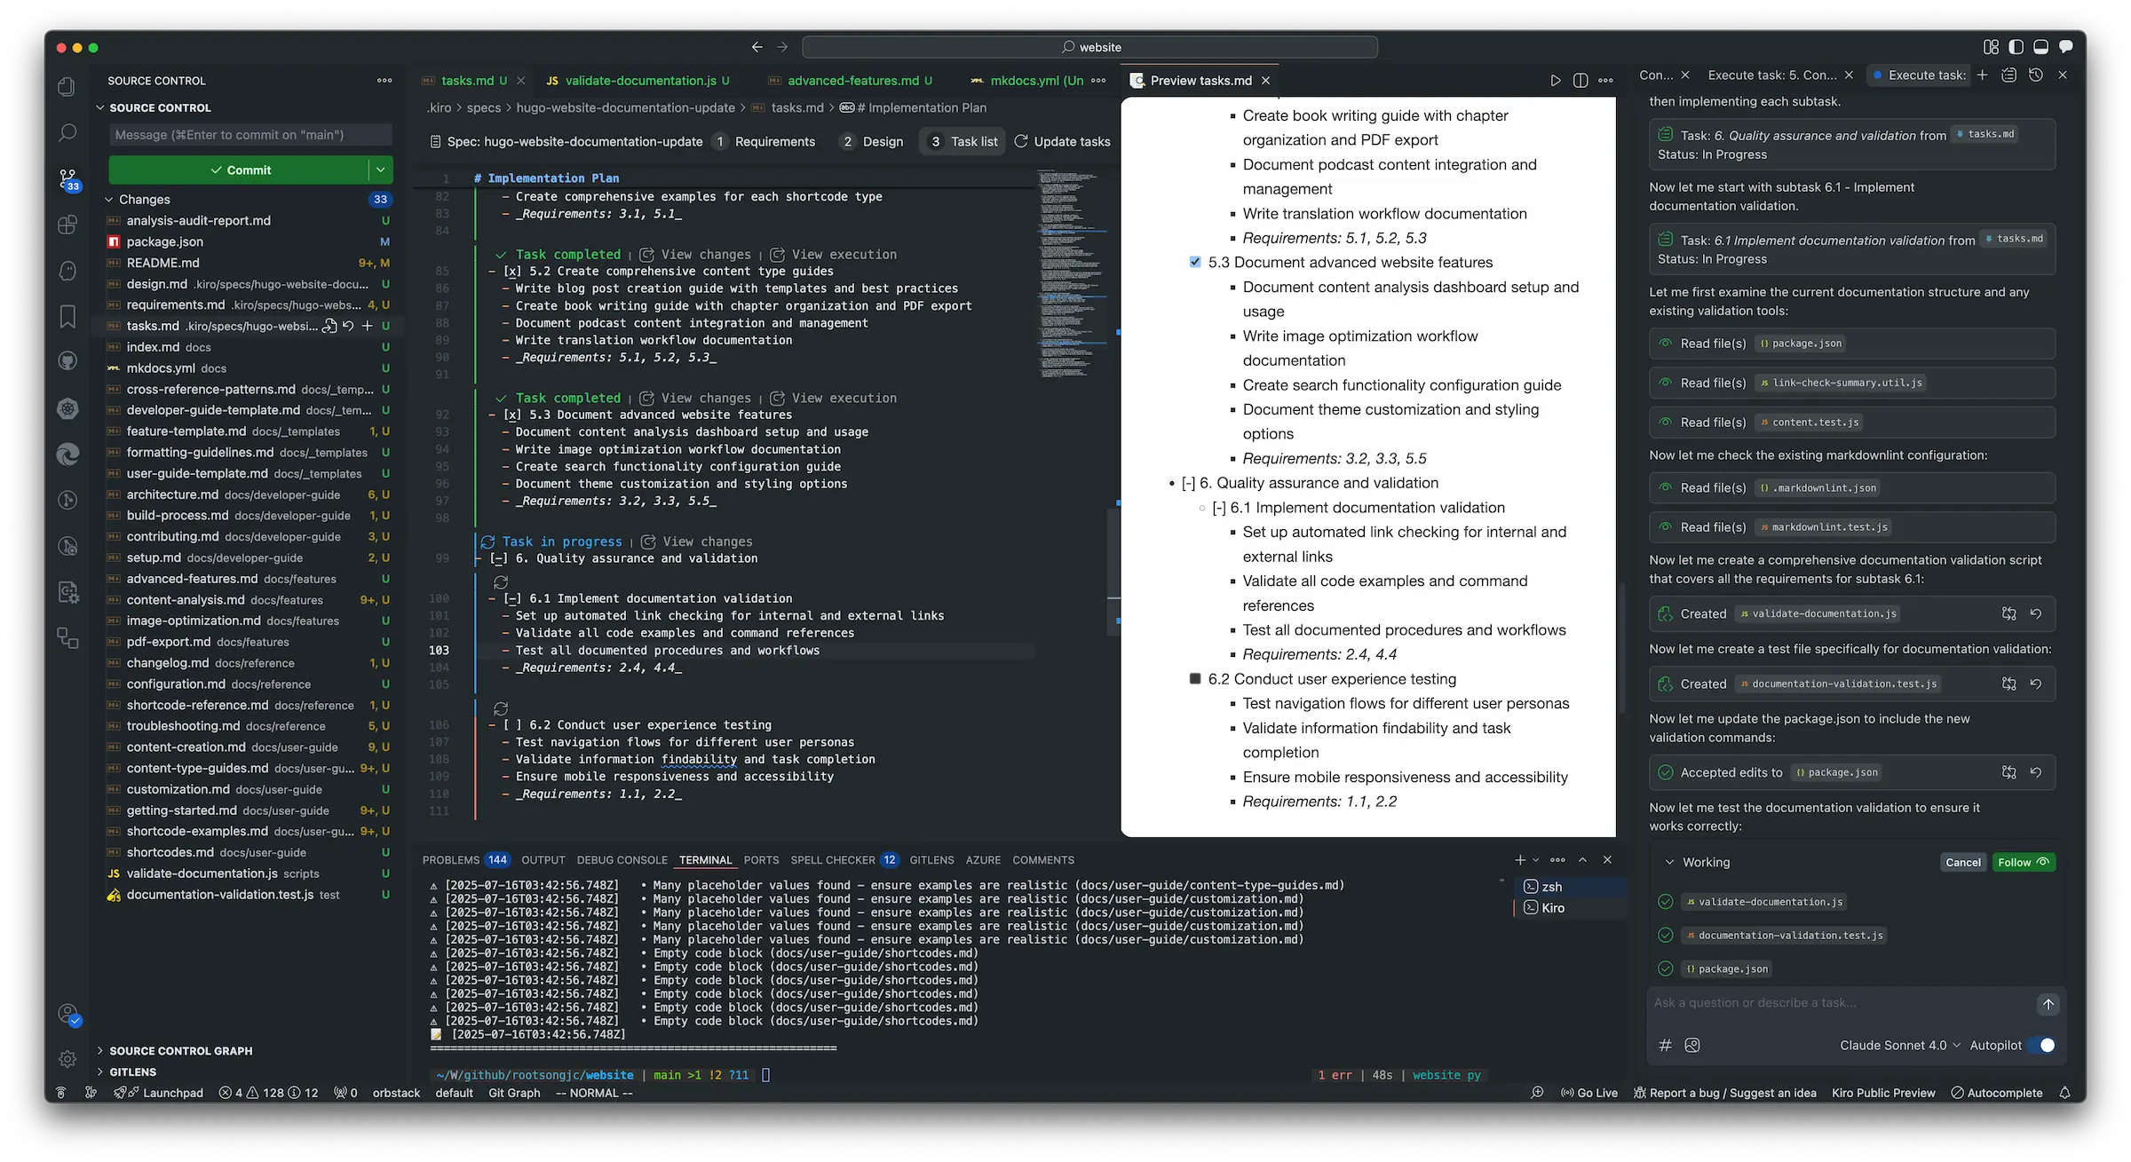This screenshot has height=1162, width=2131.
Task: Open the Extensions view in activity bar
Action: (x=67, y=225)
